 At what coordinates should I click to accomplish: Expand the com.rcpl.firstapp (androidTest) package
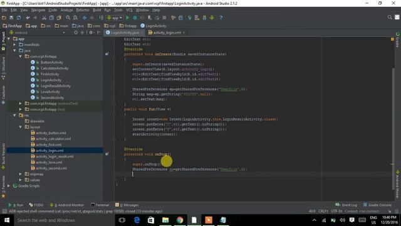[x=21, y=103]
